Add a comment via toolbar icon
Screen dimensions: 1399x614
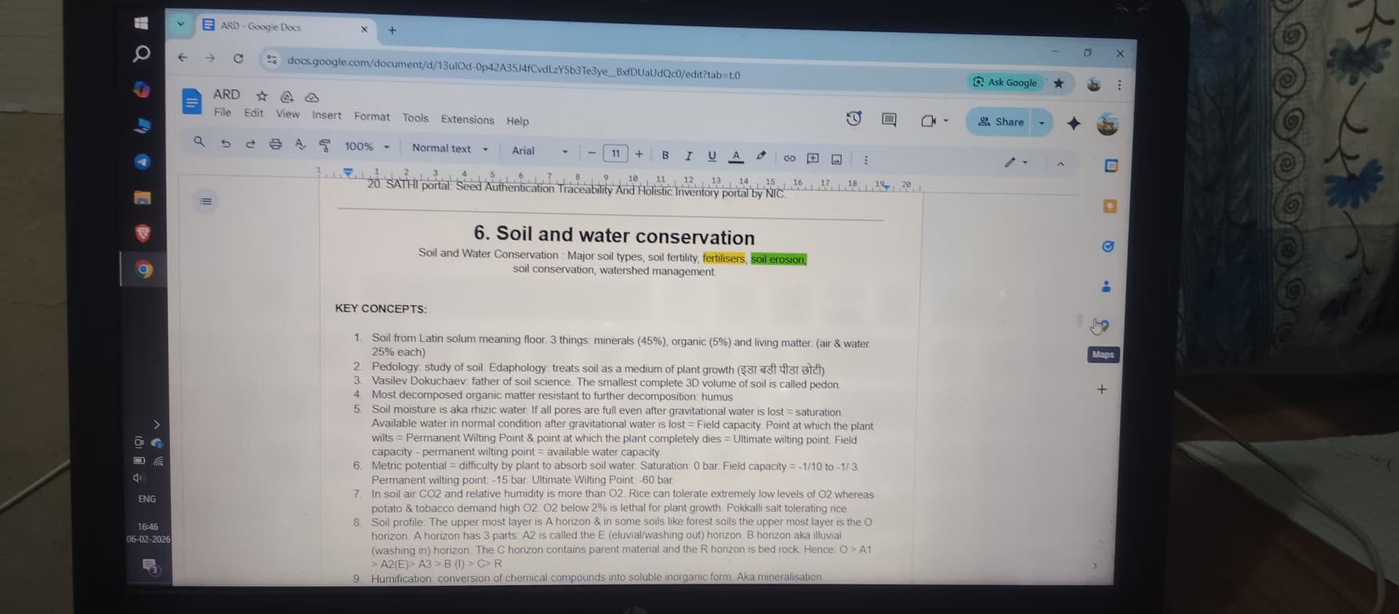point(813,158)
